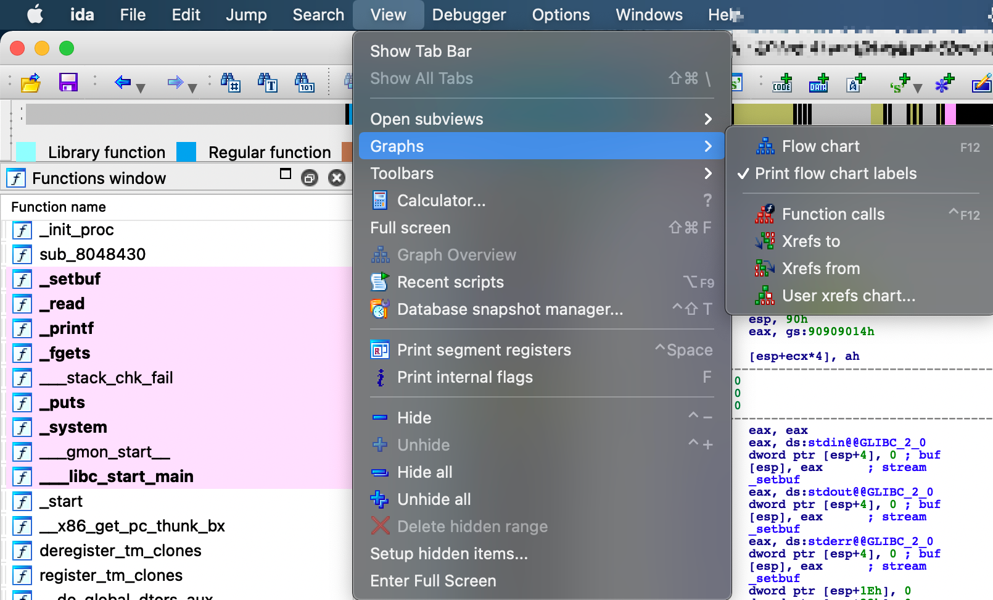This screenshot has width=993, height=600.
Task: Open the Windows menu
Action: (649, 14)
